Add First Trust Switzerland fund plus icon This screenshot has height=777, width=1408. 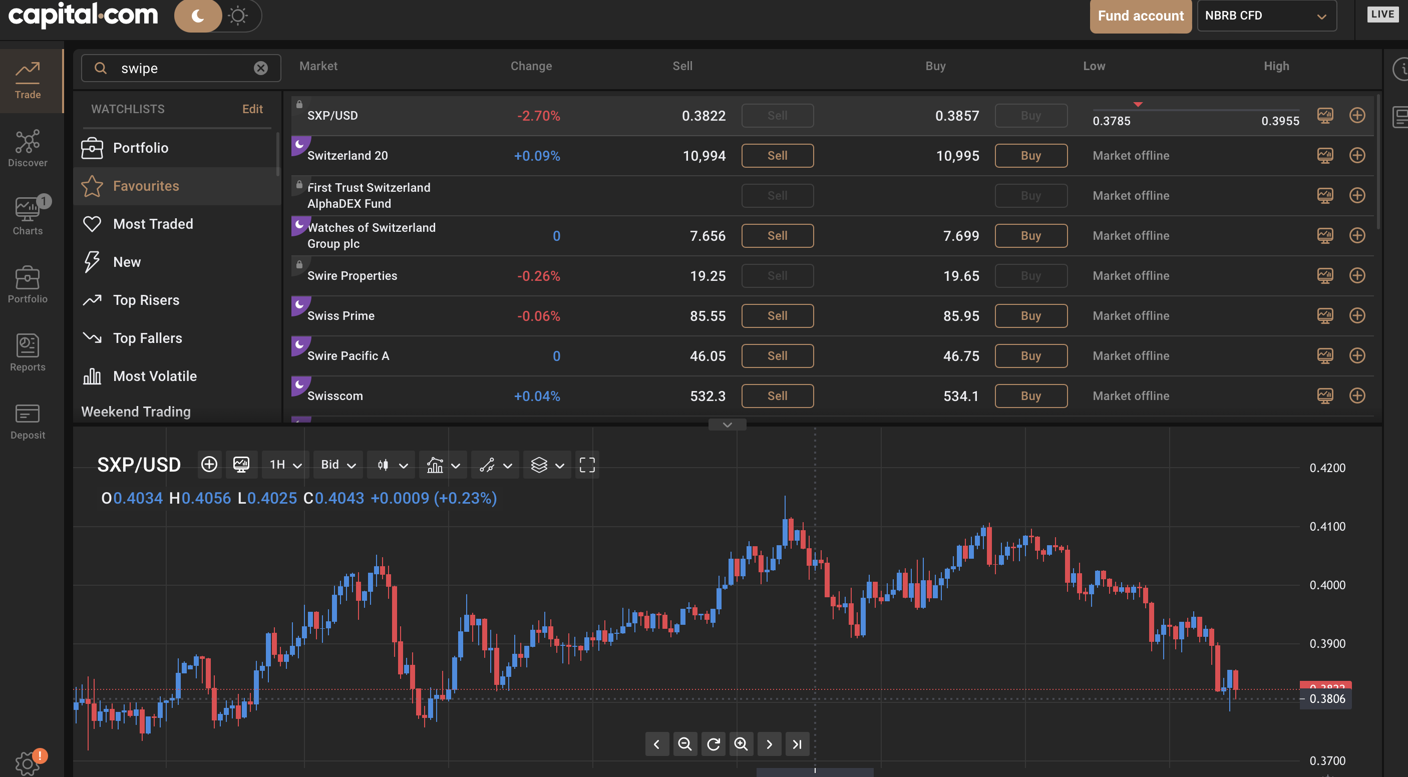(x=1356, y=196)
